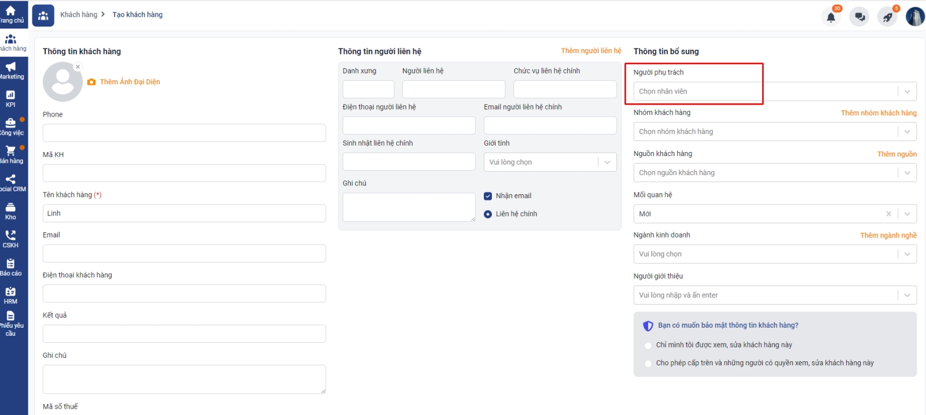This screenshot has height=415, width=926.
Task: Click Thêm nhóm khách hàng link
Action: point(879,113)
